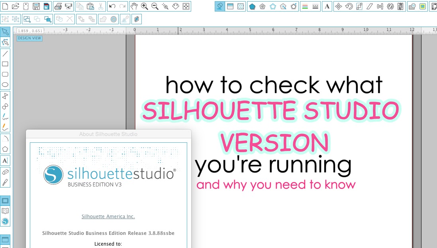This screenshot has height=248, width=437.
Task: Save the document with the floppy disk icon
Action: click(36, 6)
